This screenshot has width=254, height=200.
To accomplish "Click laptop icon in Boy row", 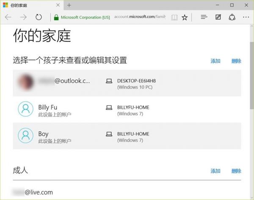I will (109, 134).
